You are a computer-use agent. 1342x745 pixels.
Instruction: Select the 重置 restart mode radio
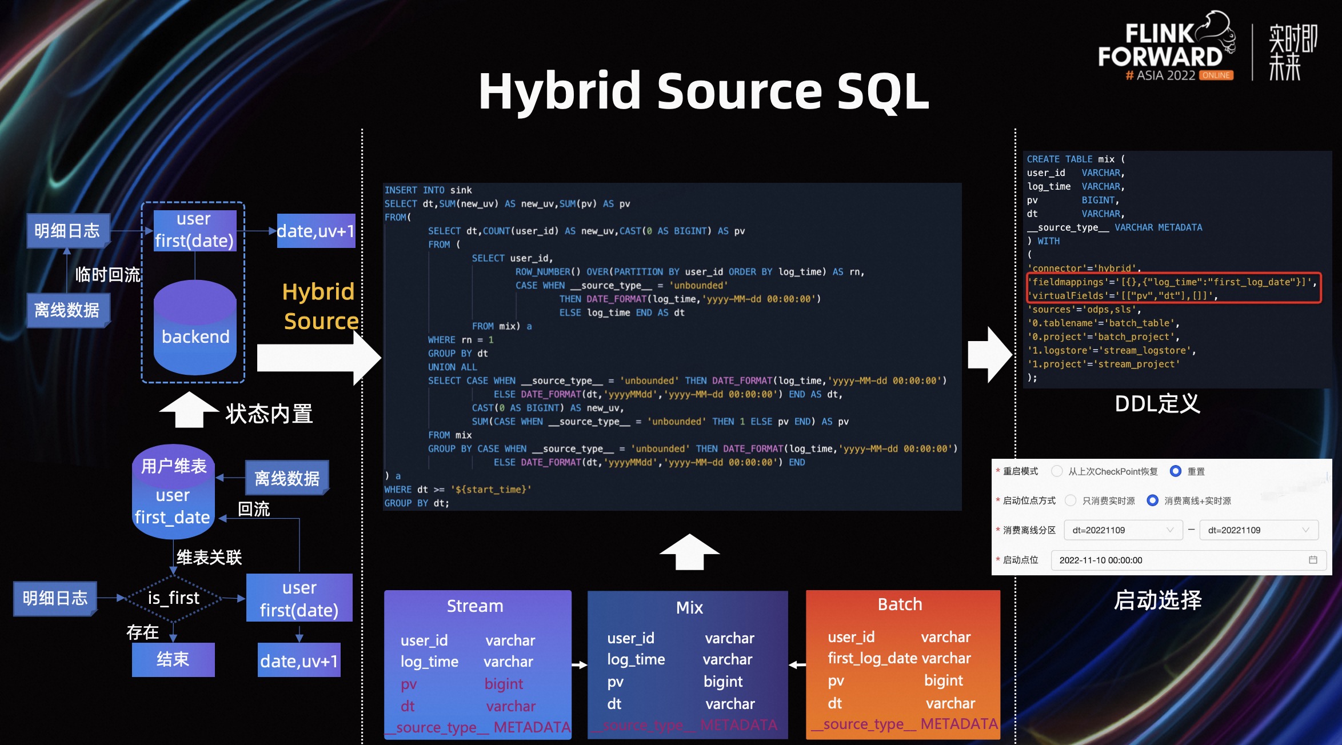1176,471
